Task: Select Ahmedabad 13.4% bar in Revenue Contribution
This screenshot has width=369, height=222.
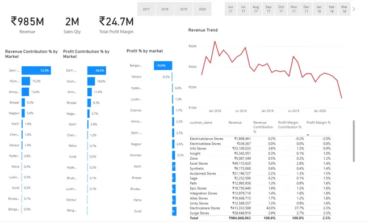Action: [26, 92]
